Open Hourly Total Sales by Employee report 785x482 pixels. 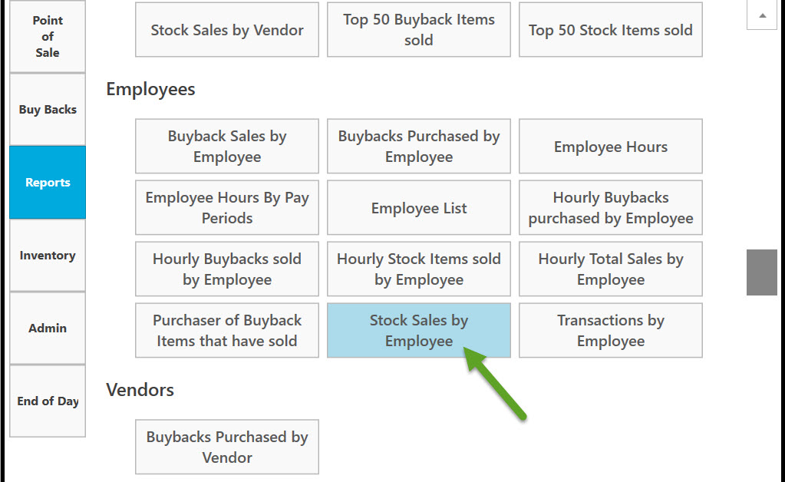[x=611, y=269]
